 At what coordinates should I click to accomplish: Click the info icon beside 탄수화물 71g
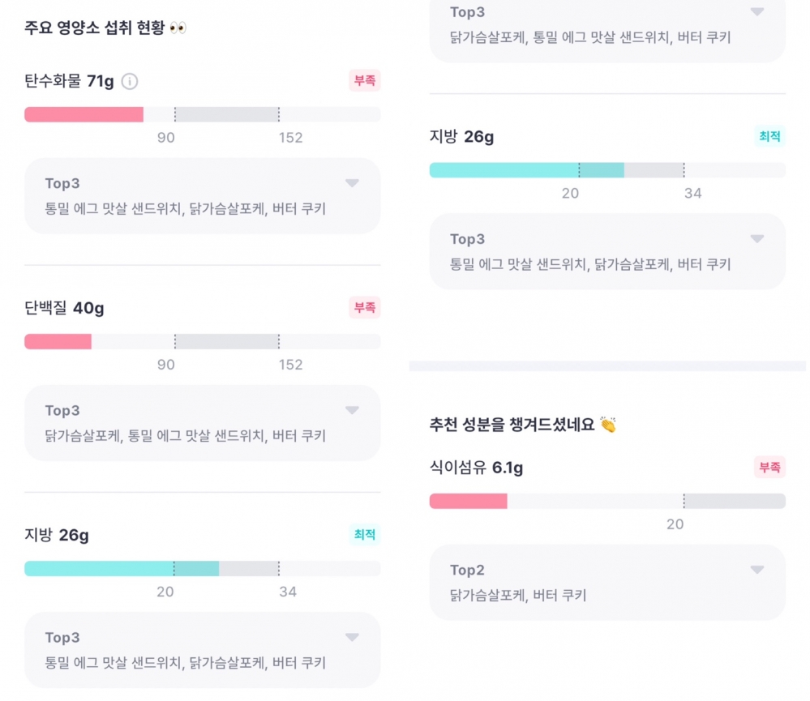(130, 81)
